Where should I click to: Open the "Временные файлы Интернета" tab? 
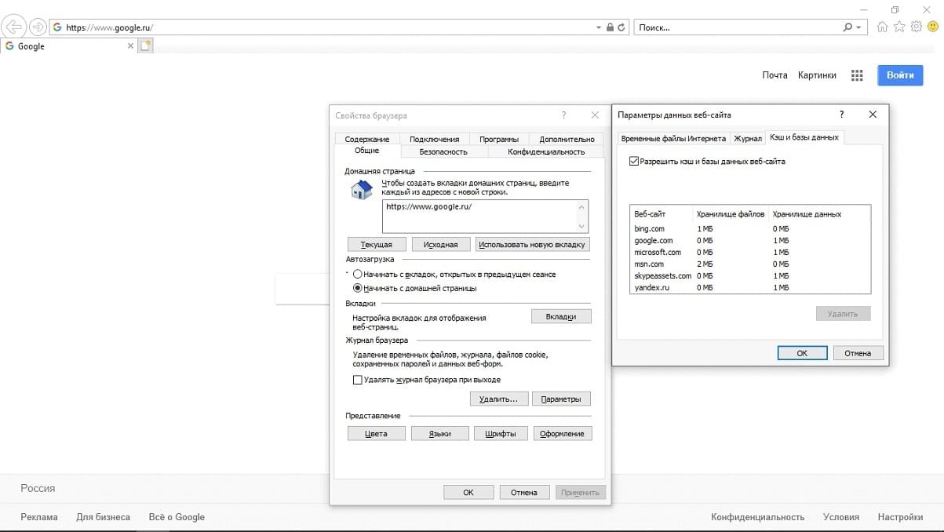point(672,138)
